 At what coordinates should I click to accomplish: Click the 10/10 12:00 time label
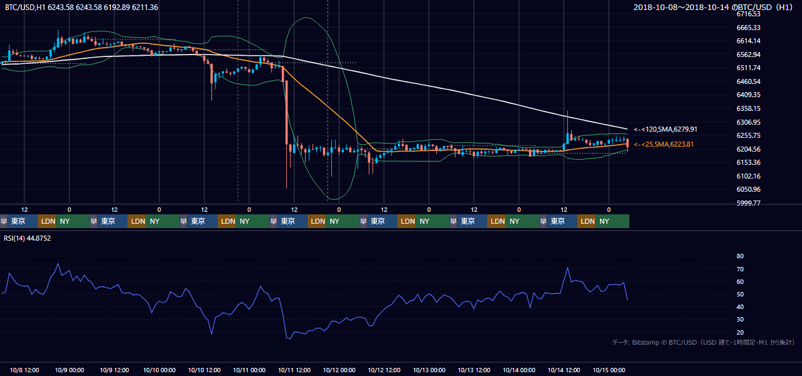(204, 370)
